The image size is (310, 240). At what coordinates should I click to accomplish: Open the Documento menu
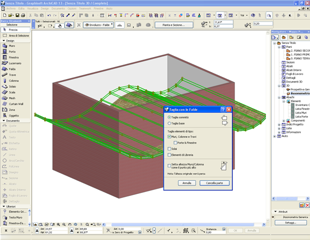pos(58,8)
